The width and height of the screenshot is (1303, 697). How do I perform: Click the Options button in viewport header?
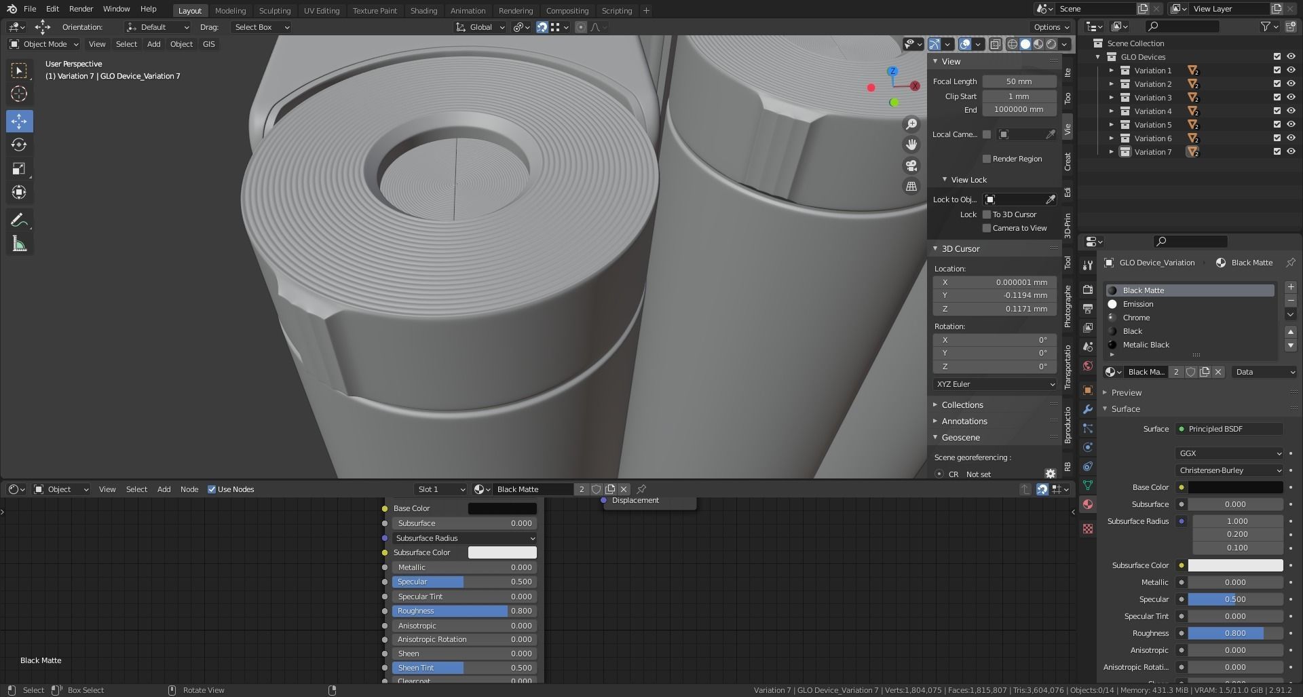pos(1051,27)
